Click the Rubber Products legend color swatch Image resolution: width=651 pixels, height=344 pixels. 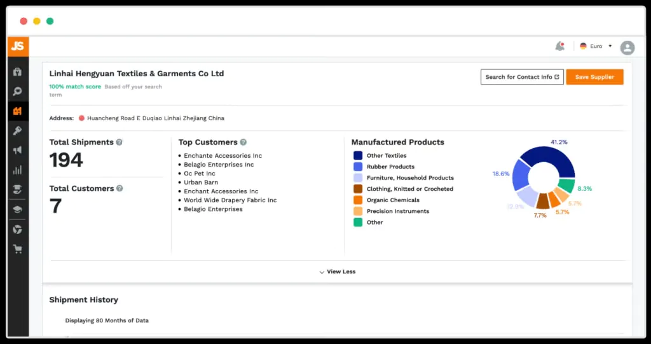pyautogui.click(x=358, y=167)
